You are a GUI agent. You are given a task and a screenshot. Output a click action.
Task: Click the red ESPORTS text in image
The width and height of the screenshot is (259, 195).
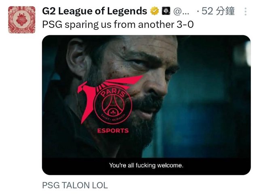113,131
